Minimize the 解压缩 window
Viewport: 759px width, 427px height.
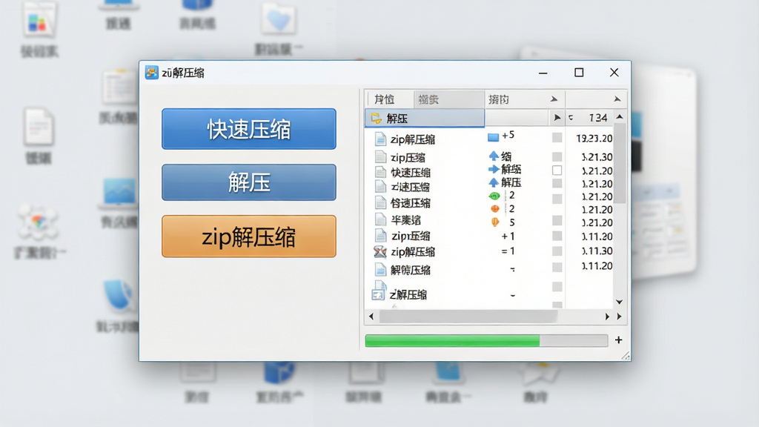point(543,73)
